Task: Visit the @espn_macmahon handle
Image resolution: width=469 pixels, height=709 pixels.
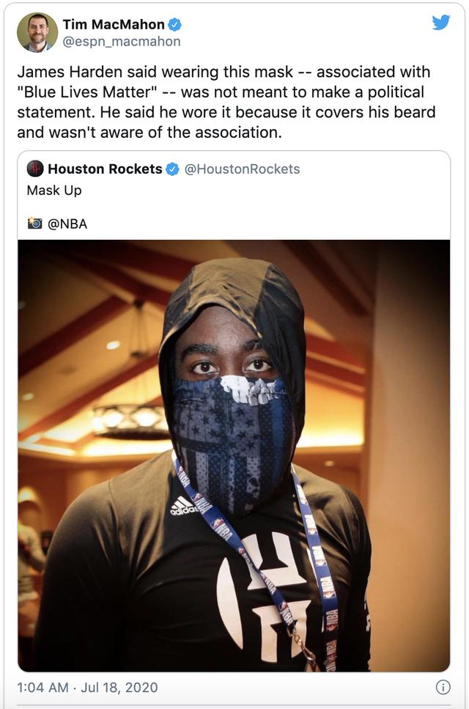Action: (x=122, y=42)
